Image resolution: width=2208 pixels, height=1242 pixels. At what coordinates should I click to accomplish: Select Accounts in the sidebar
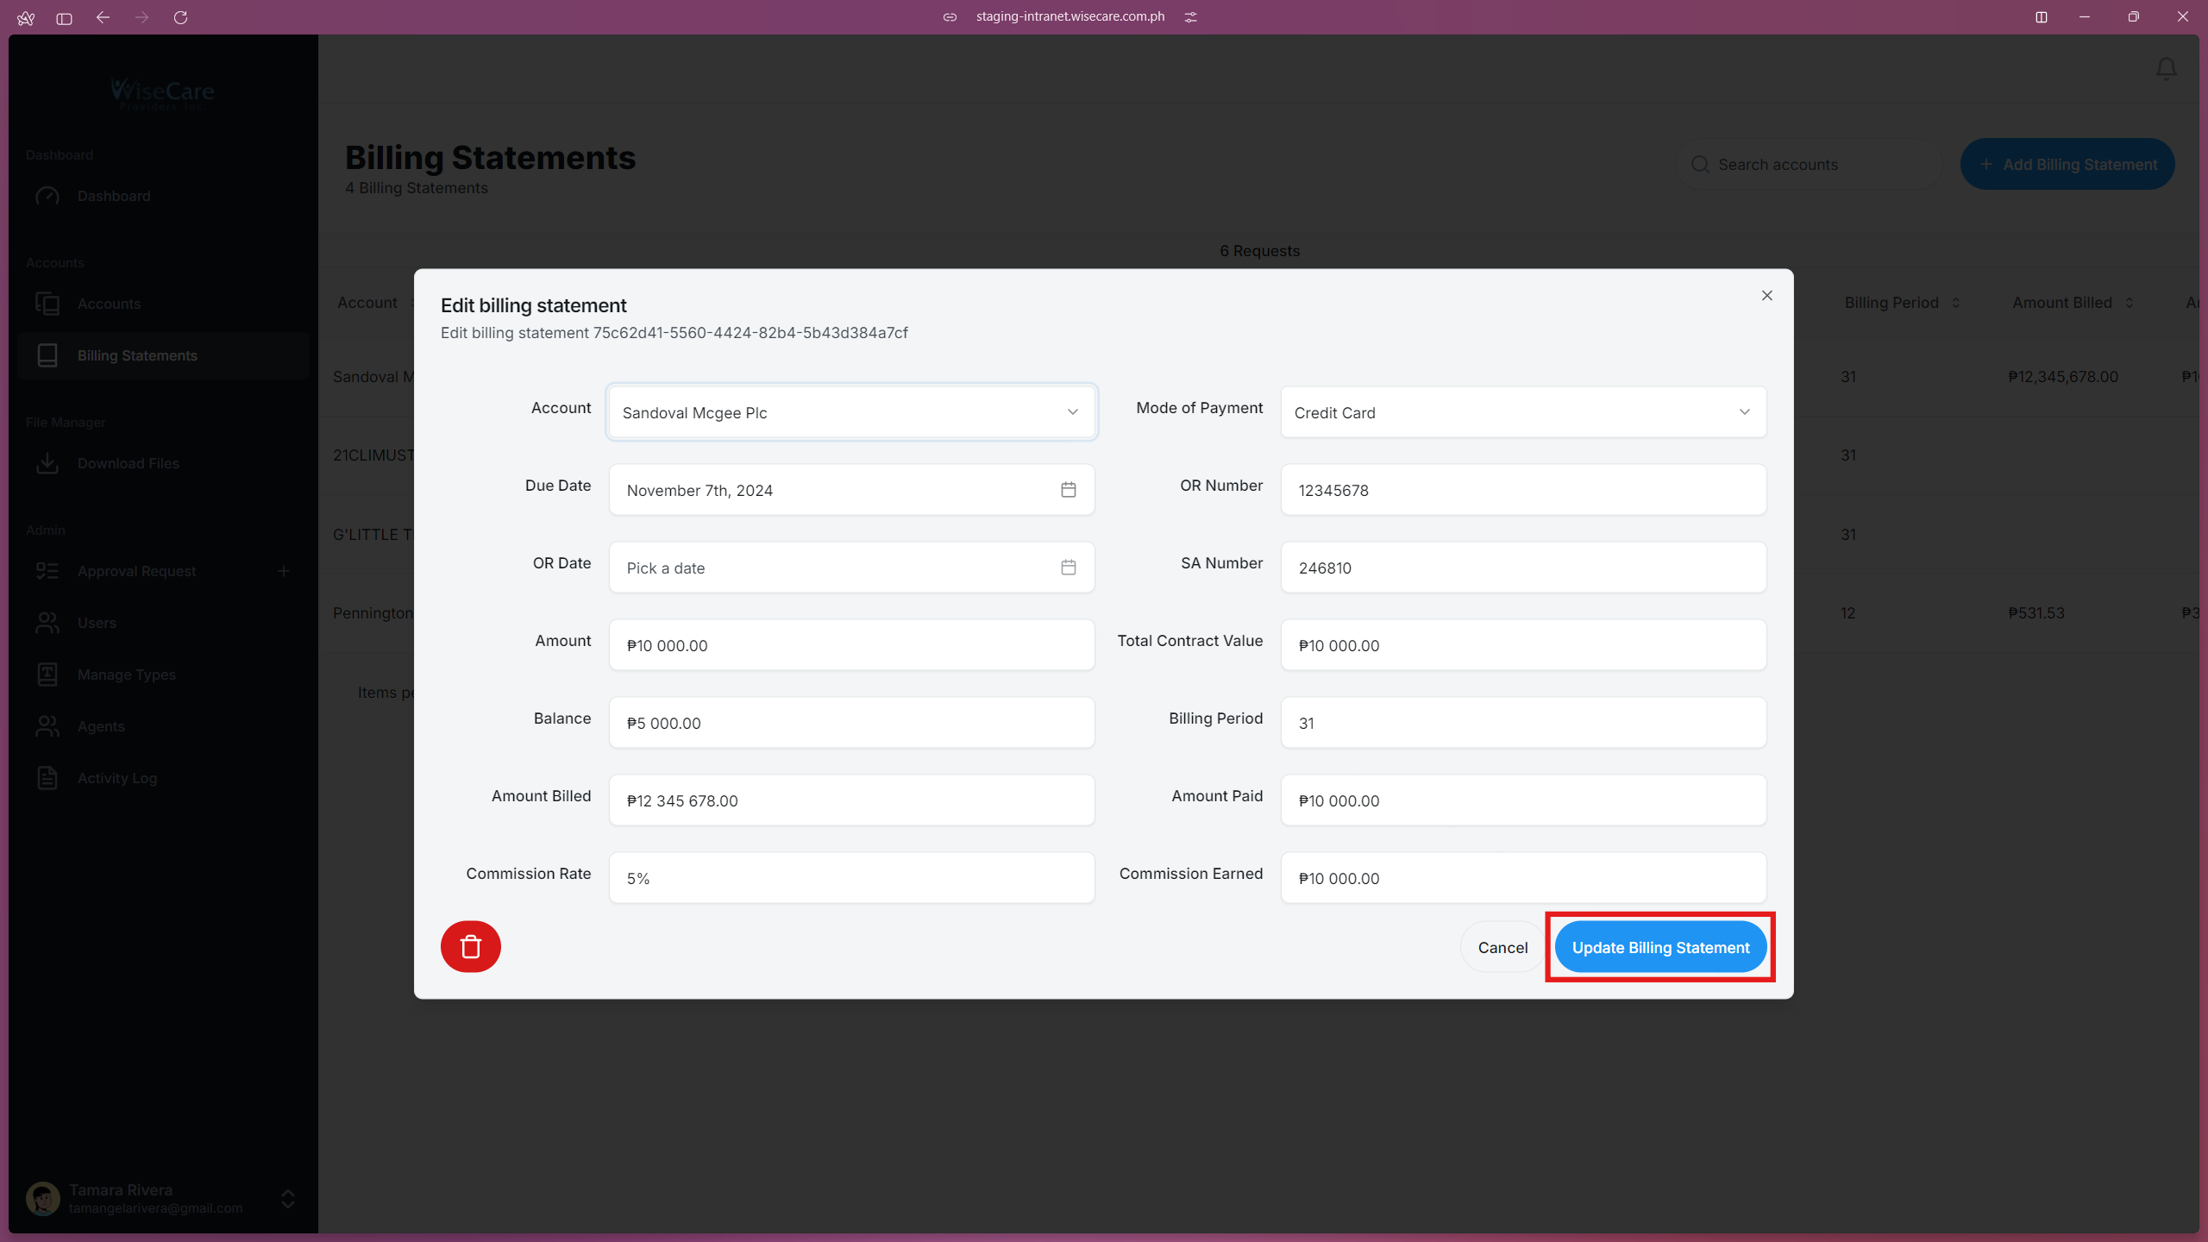pos(110,304)
